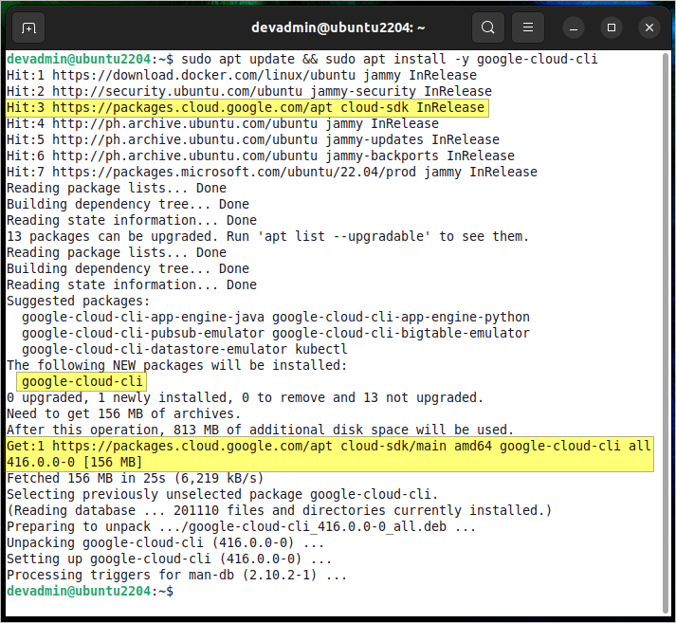Close the terminal window
This screenshot has height=623, width=676.
(x=649, y=28)
